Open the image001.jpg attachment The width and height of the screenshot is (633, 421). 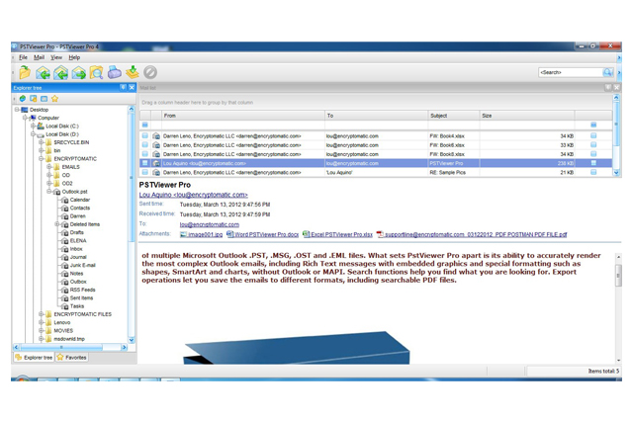(201, 234)
